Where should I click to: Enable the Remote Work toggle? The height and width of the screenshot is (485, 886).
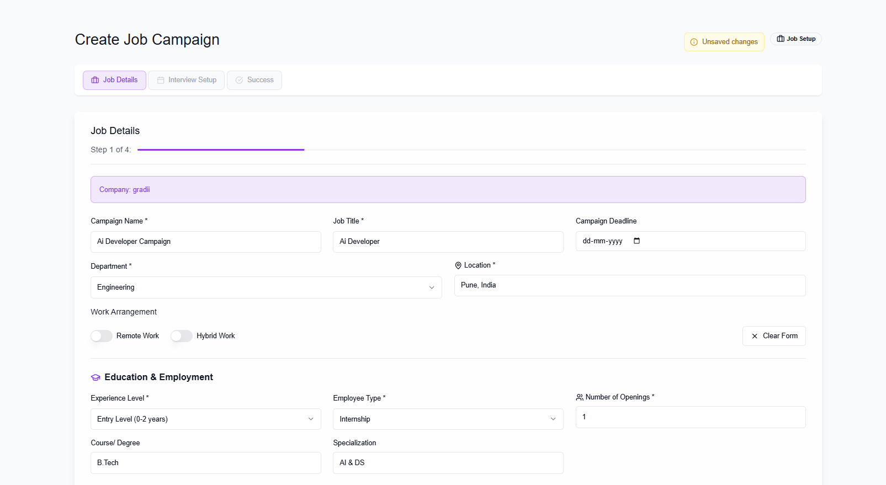(102, 336)
